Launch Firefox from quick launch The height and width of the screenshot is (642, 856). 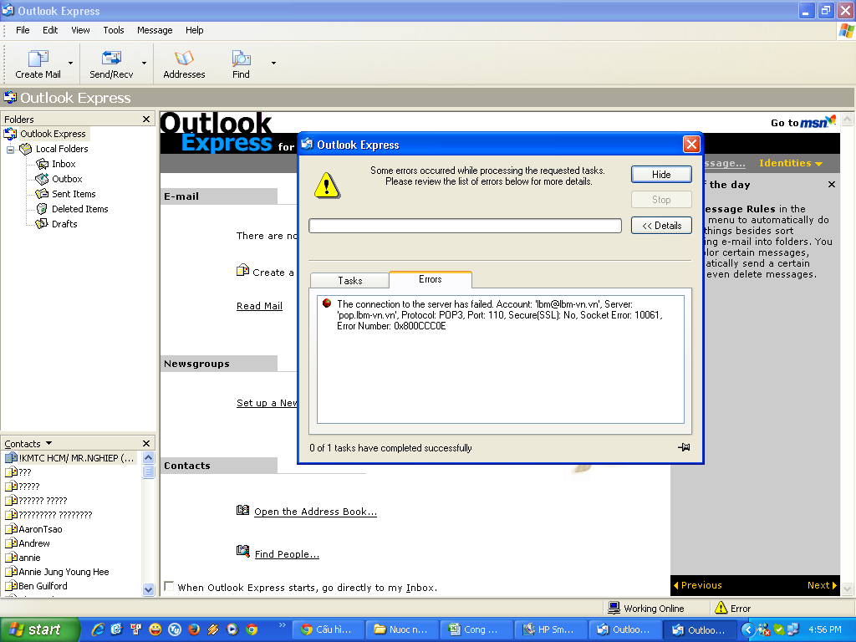point(194,629)
